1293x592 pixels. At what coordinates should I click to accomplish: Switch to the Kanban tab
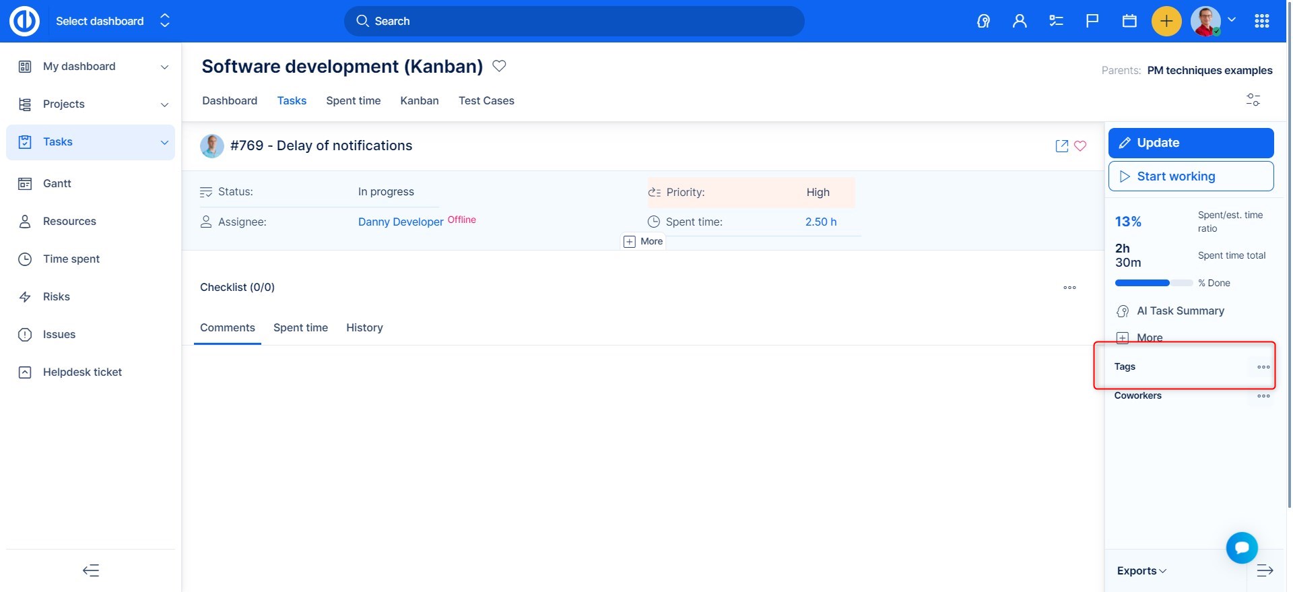click(x=419, y=100)
